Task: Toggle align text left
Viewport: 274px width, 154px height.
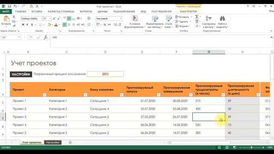Action: coord(65,25)
